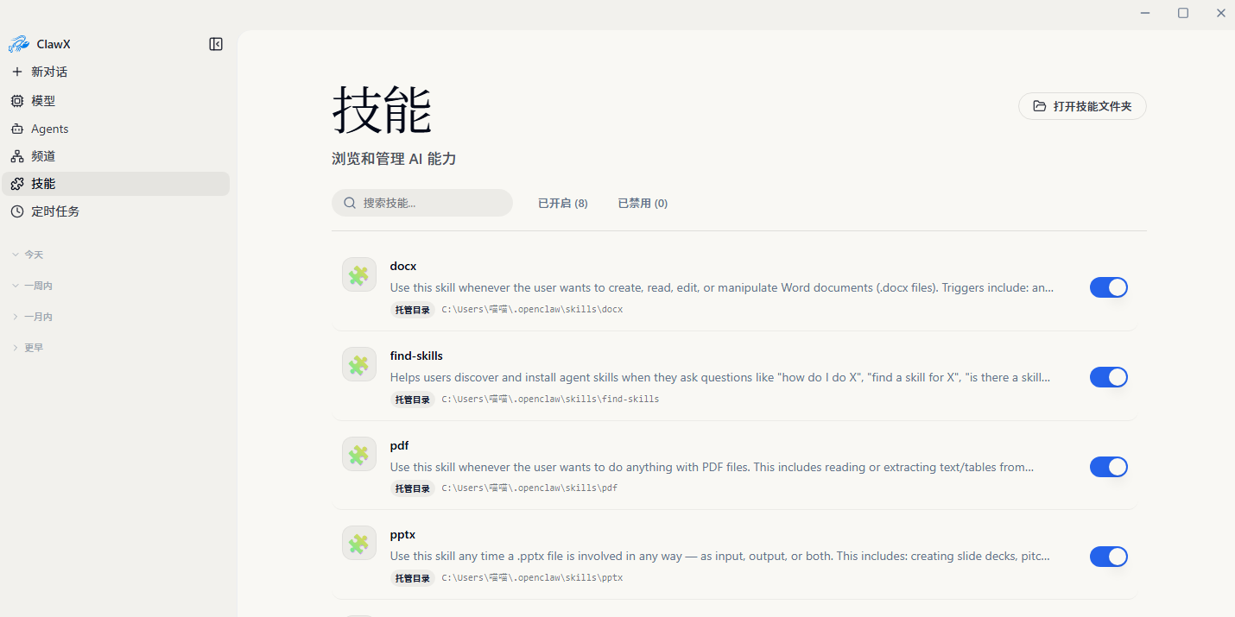Open the 定时任务 page
This screenshot has height=617, width=1235.
pyautogui.click(x=116, y=211)
